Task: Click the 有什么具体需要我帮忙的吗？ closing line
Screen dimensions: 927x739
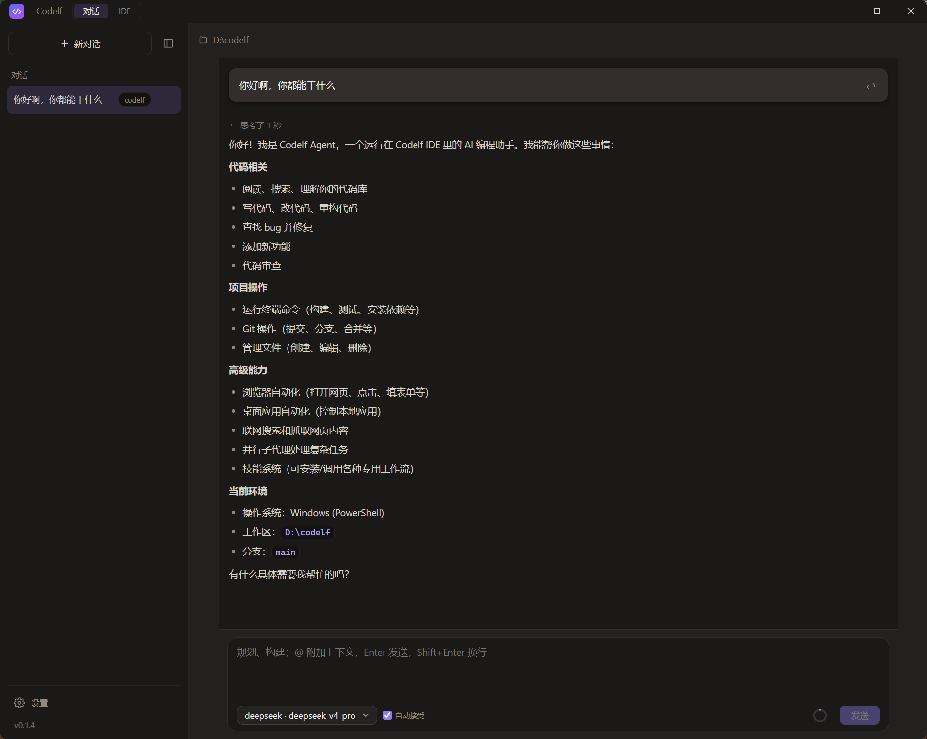Action: (x=289, y=574)
